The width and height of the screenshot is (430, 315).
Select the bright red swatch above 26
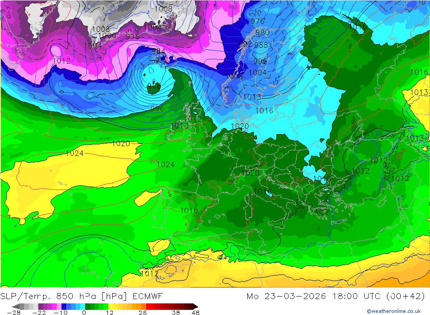(x=148, y=306)
